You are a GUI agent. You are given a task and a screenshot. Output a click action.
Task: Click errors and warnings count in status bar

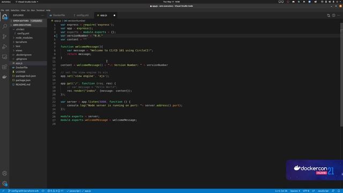[55, 191]
